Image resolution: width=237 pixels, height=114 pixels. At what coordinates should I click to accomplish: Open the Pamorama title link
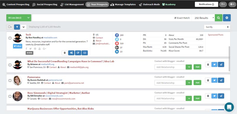coord(34,77)
